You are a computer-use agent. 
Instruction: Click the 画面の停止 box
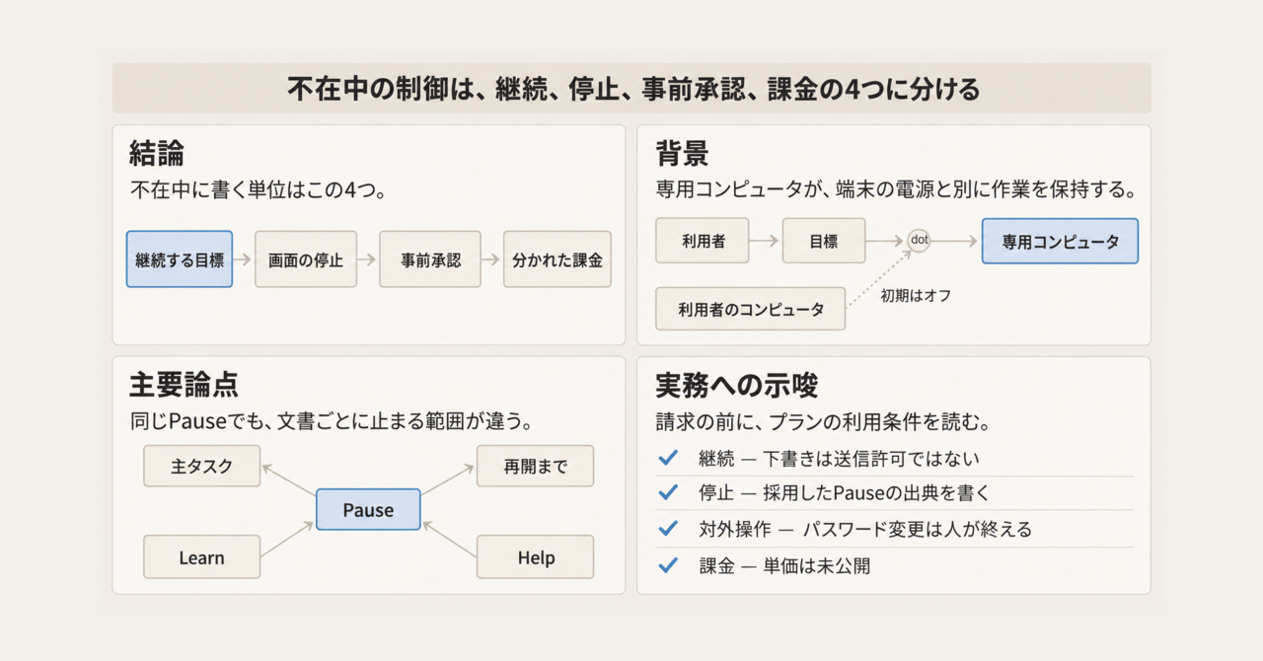pos(306,259)
